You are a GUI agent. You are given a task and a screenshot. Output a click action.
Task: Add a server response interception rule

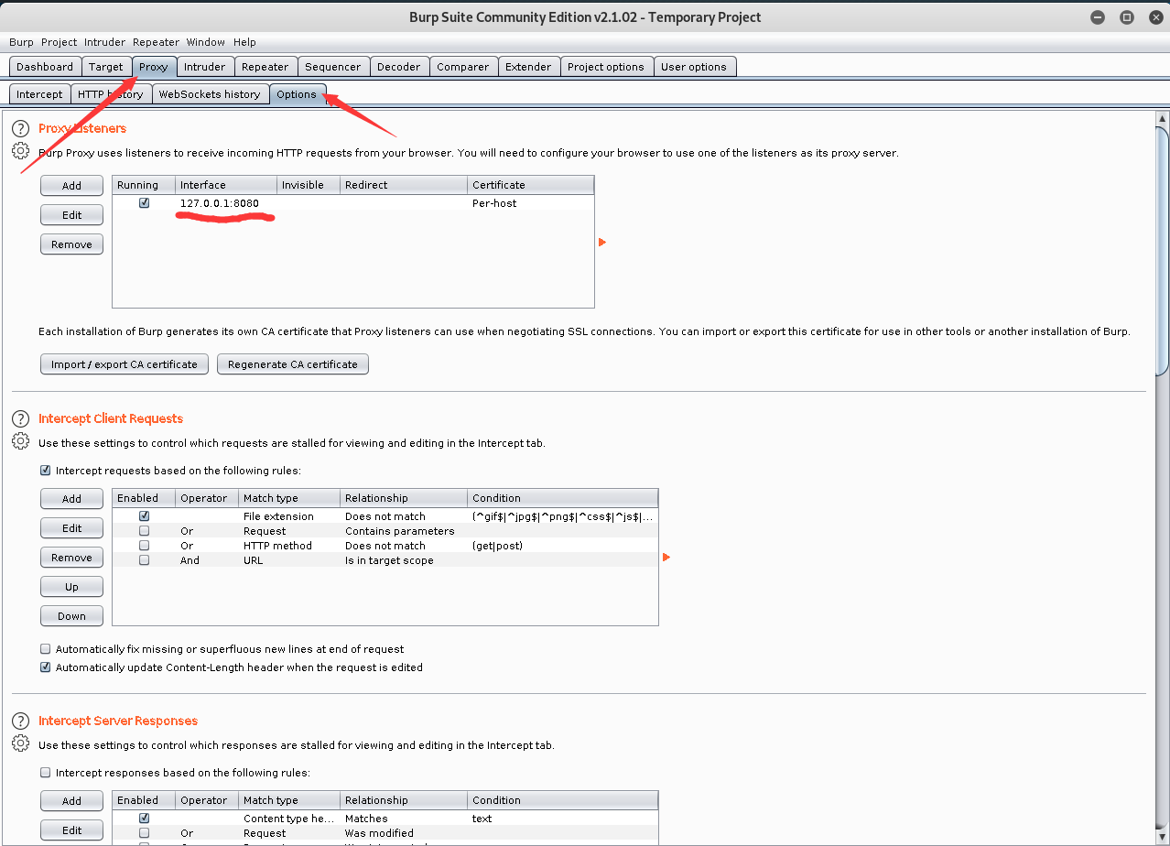coord(71,801)
